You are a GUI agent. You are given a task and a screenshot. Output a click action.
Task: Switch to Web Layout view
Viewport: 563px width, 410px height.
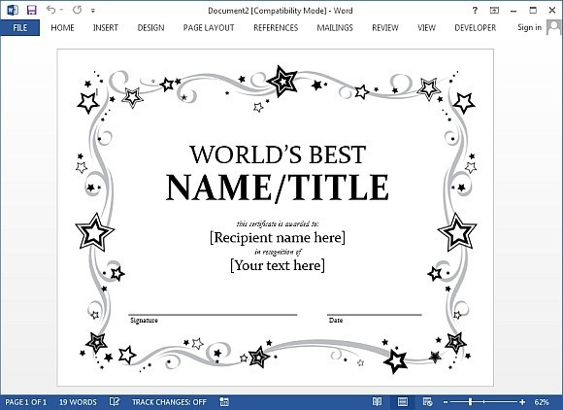427,401
